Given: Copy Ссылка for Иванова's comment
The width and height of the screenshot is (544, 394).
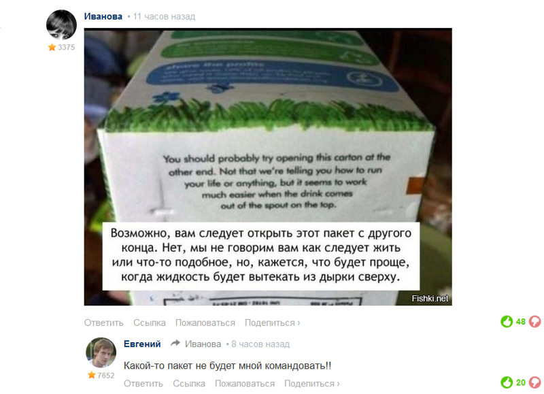Looking at the screenshot, I should click(150, 323).
